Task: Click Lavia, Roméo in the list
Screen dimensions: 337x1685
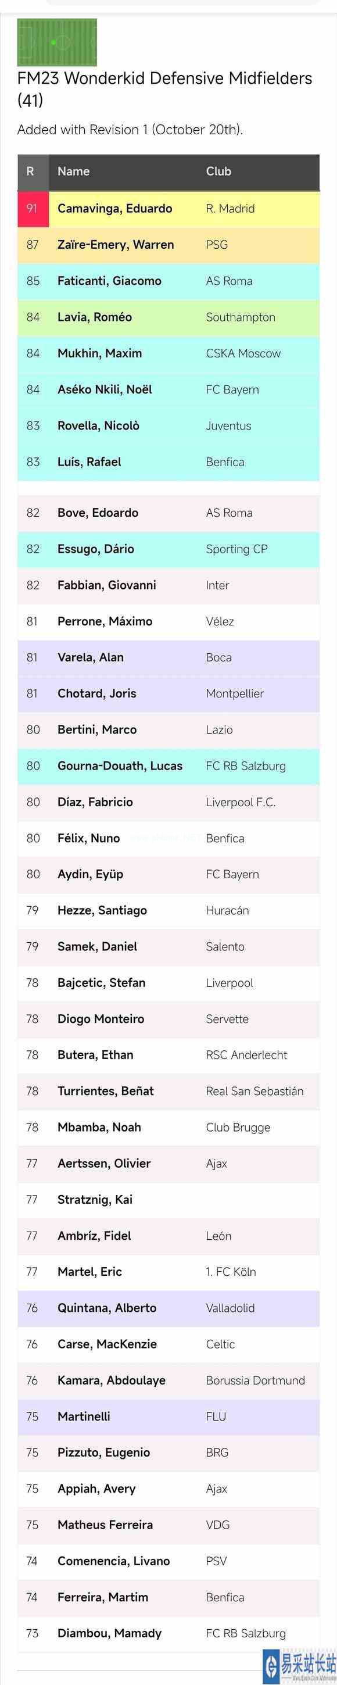Action: (x=95, y=317)
